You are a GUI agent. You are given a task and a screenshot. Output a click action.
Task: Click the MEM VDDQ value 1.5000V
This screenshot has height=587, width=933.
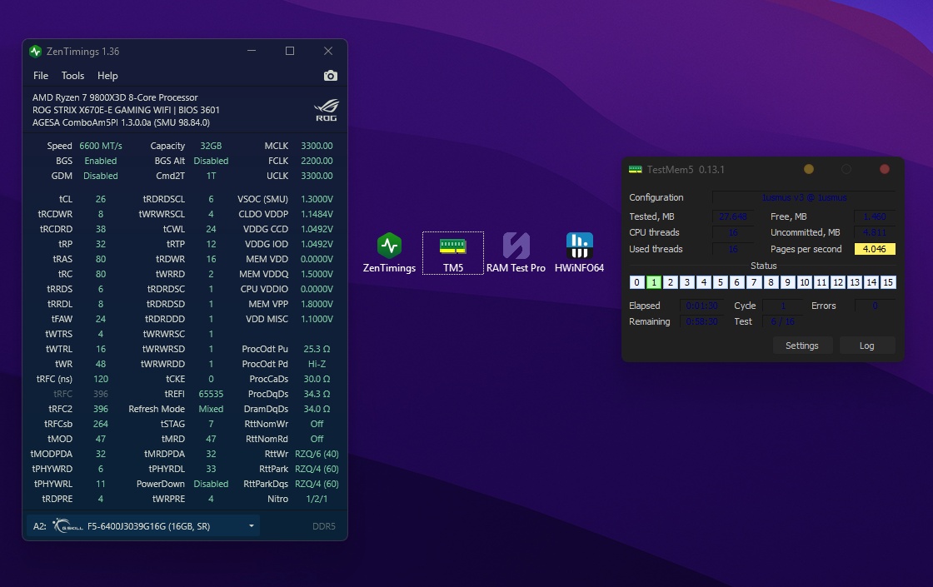coord(317,274)
